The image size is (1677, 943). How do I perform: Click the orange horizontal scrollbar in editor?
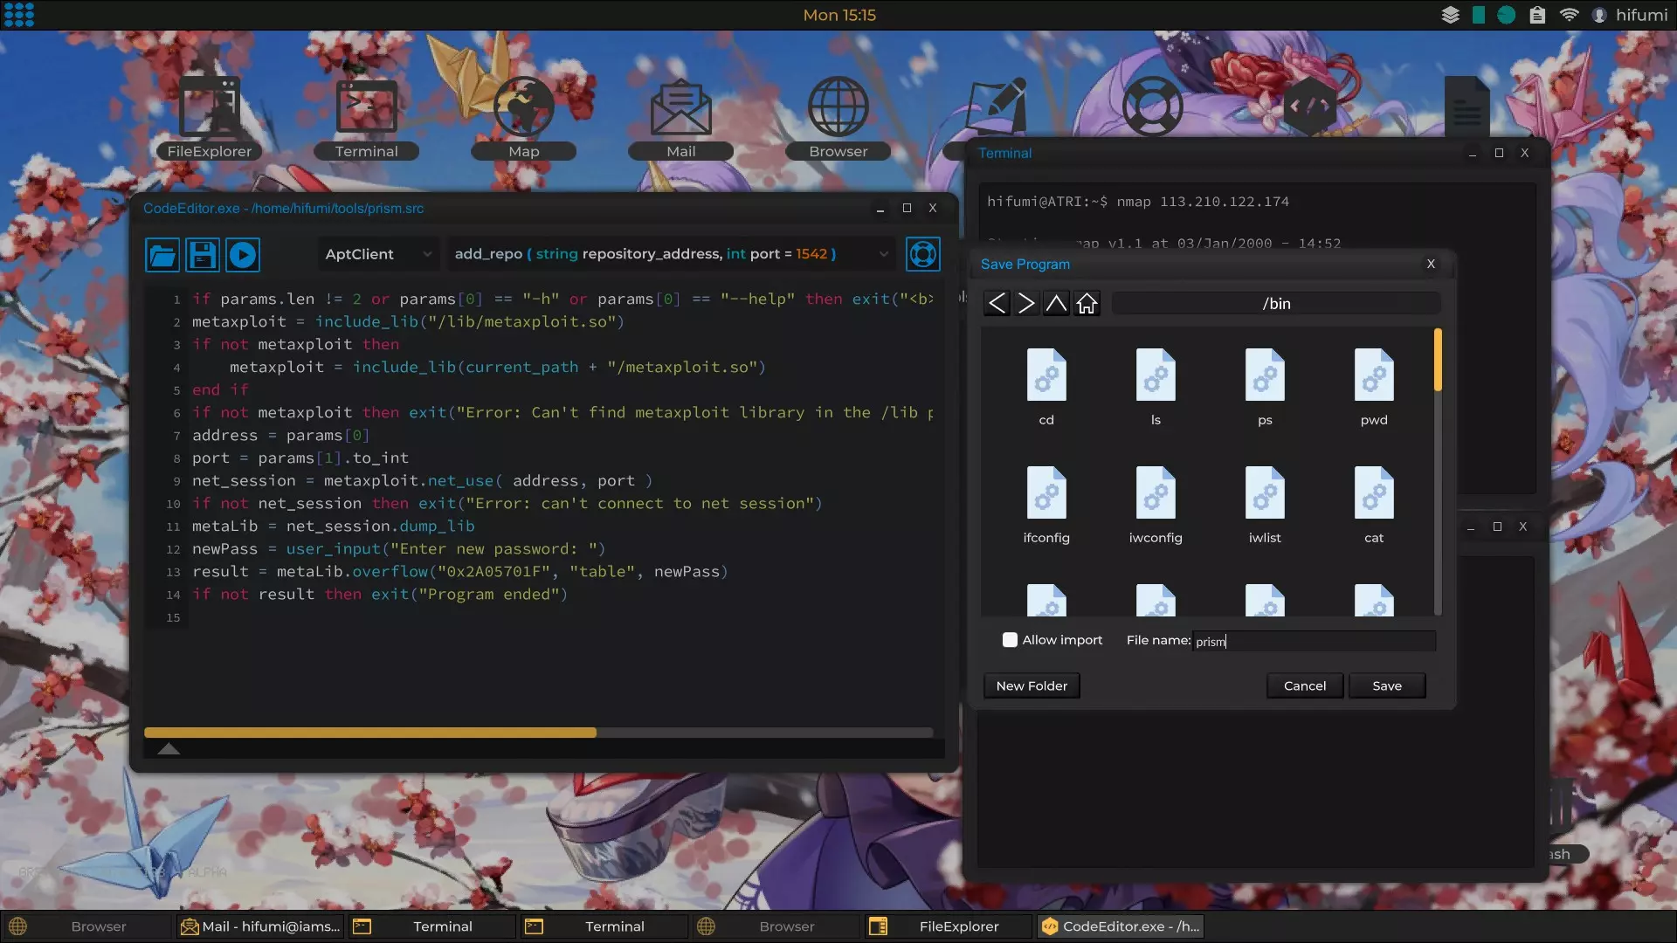[370, 733]
